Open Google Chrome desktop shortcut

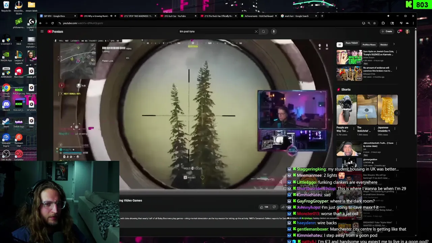[x=6, y=89]
